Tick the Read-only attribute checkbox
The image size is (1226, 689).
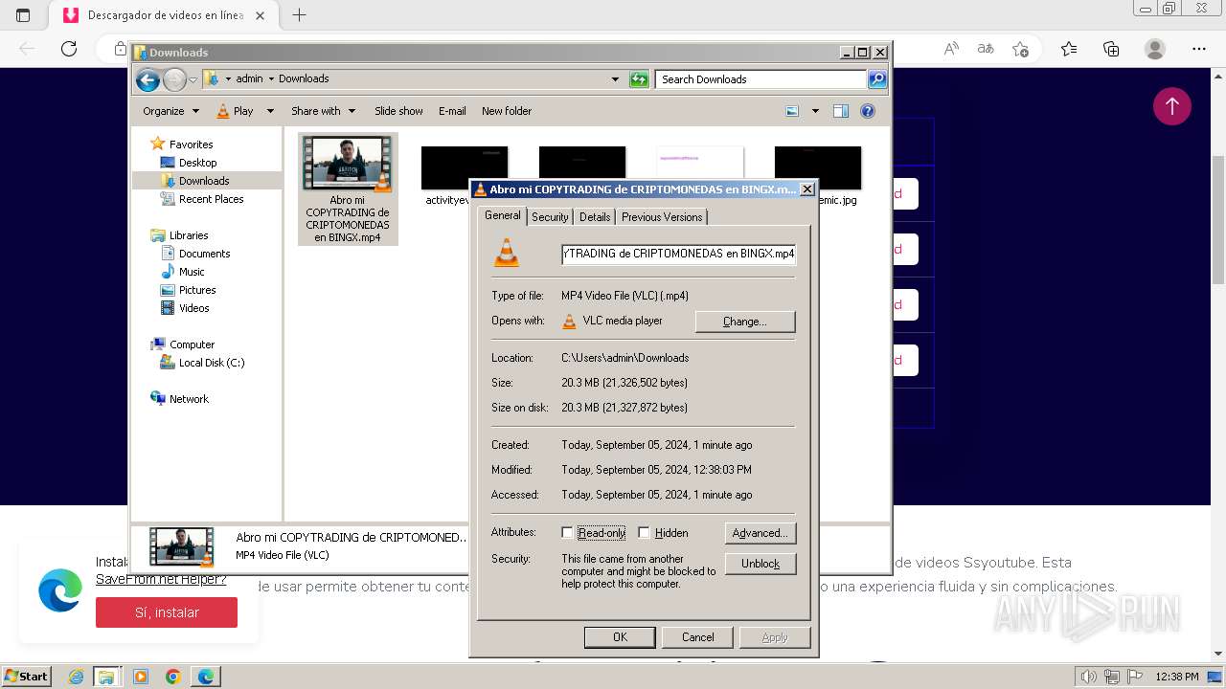[567, 533]
